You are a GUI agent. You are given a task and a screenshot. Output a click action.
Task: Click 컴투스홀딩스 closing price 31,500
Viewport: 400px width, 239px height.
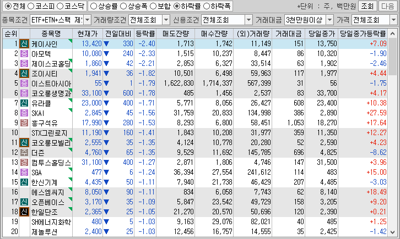coord(327,163)
